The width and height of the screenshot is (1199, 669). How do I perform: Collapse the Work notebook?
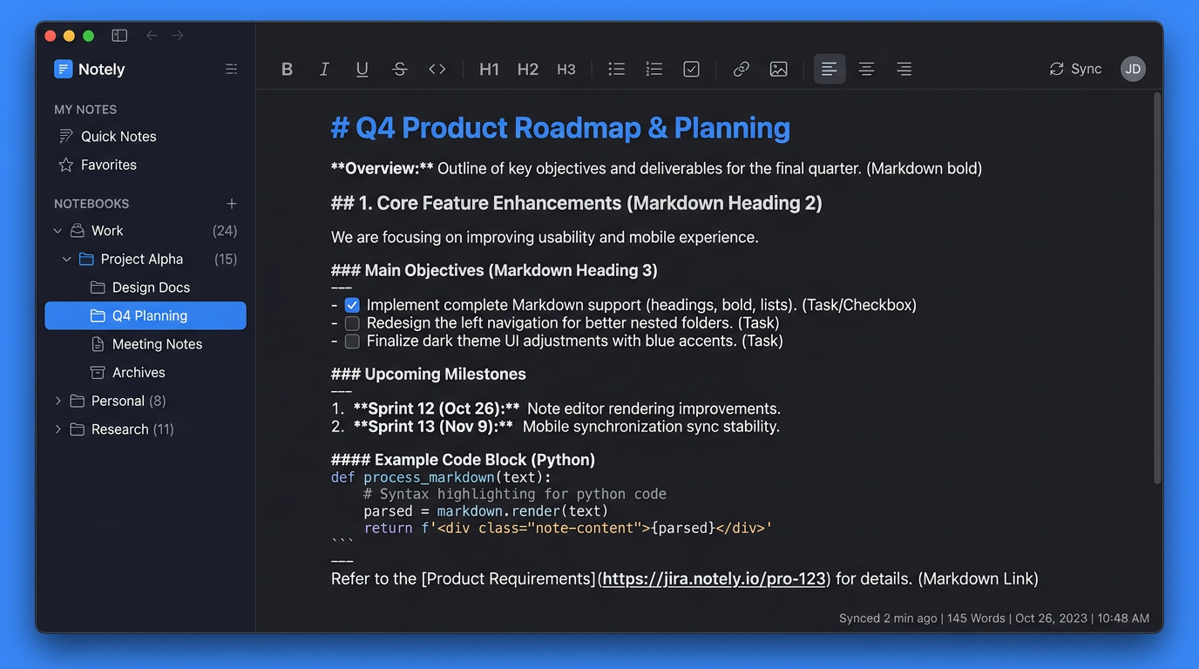point(58,231)
